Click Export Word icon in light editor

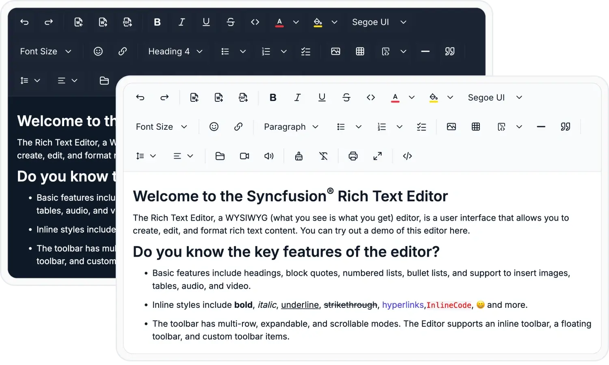coord(219,98)
